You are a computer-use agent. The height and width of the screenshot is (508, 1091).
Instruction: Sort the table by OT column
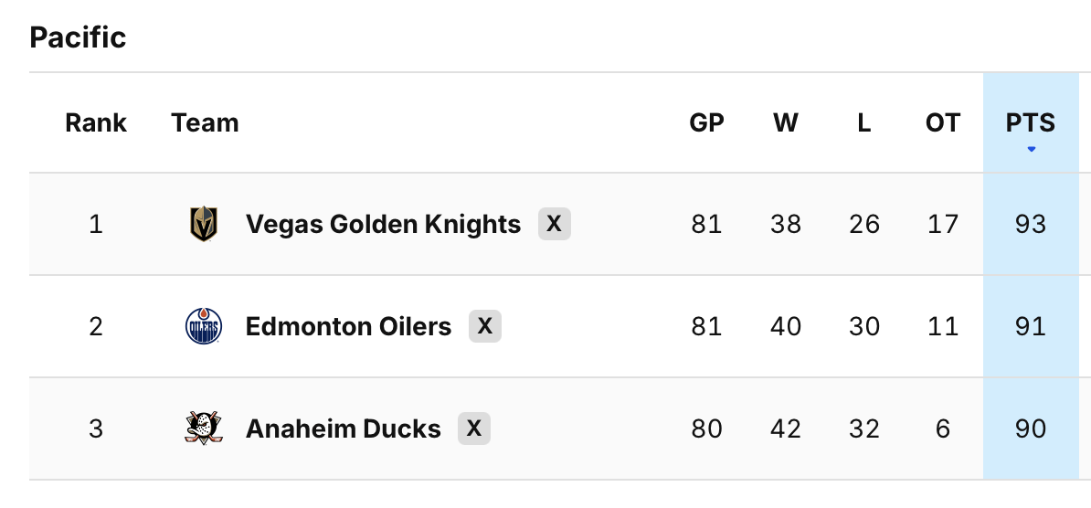[x=943, y=122]
